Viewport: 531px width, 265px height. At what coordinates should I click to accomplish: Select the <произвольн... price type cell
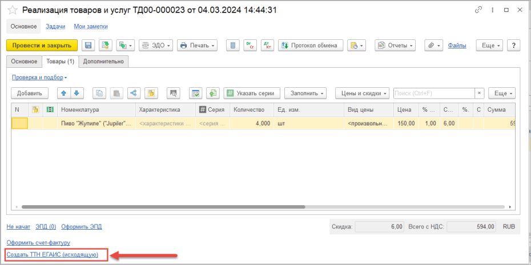[369, 123]
